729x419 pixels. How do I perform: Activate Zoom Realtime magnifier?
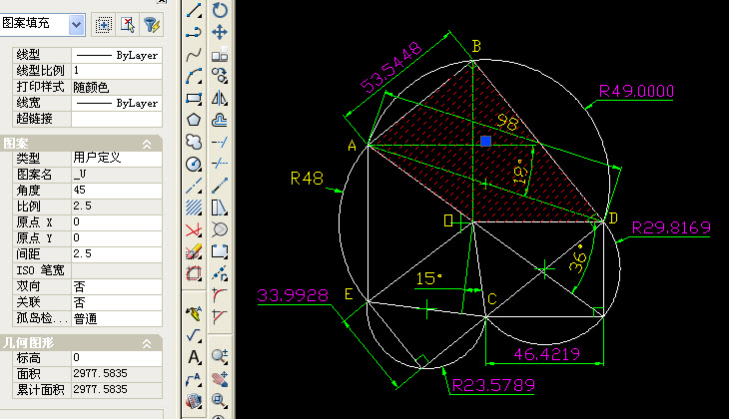[x=220, y=357]
